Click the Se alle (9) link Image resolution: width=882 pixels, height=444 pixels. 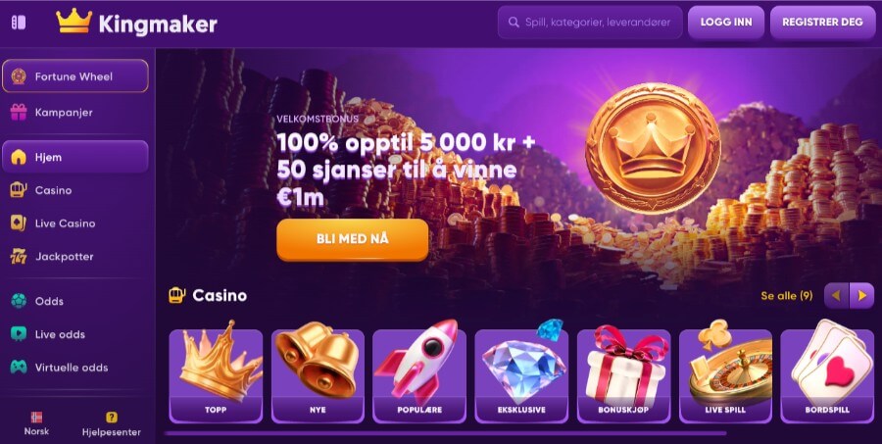click(786, 295)
